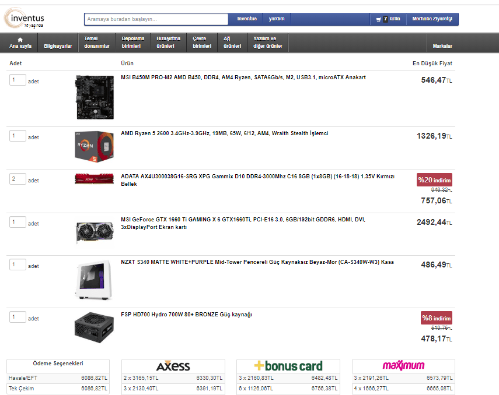499x395 pixels.
Task: Open MSI GeForce GTX 1660 Ti Ekran kartı link
Action: pos(243,223)
